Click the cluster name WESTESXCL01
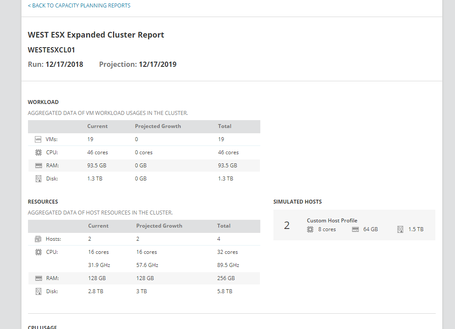Screen dimensions: 455x329 (x=51, y=50)
